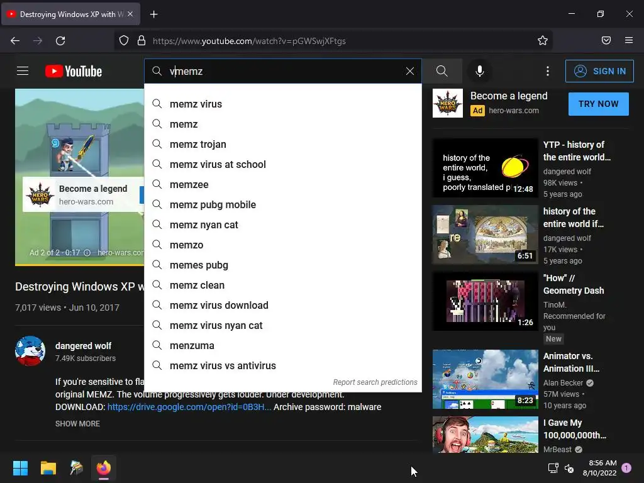Screen dimensions: 644x483
Task: Open 6:51 history of entire world thumbnail
Action: pyautogui.click(x=485, y=235)
